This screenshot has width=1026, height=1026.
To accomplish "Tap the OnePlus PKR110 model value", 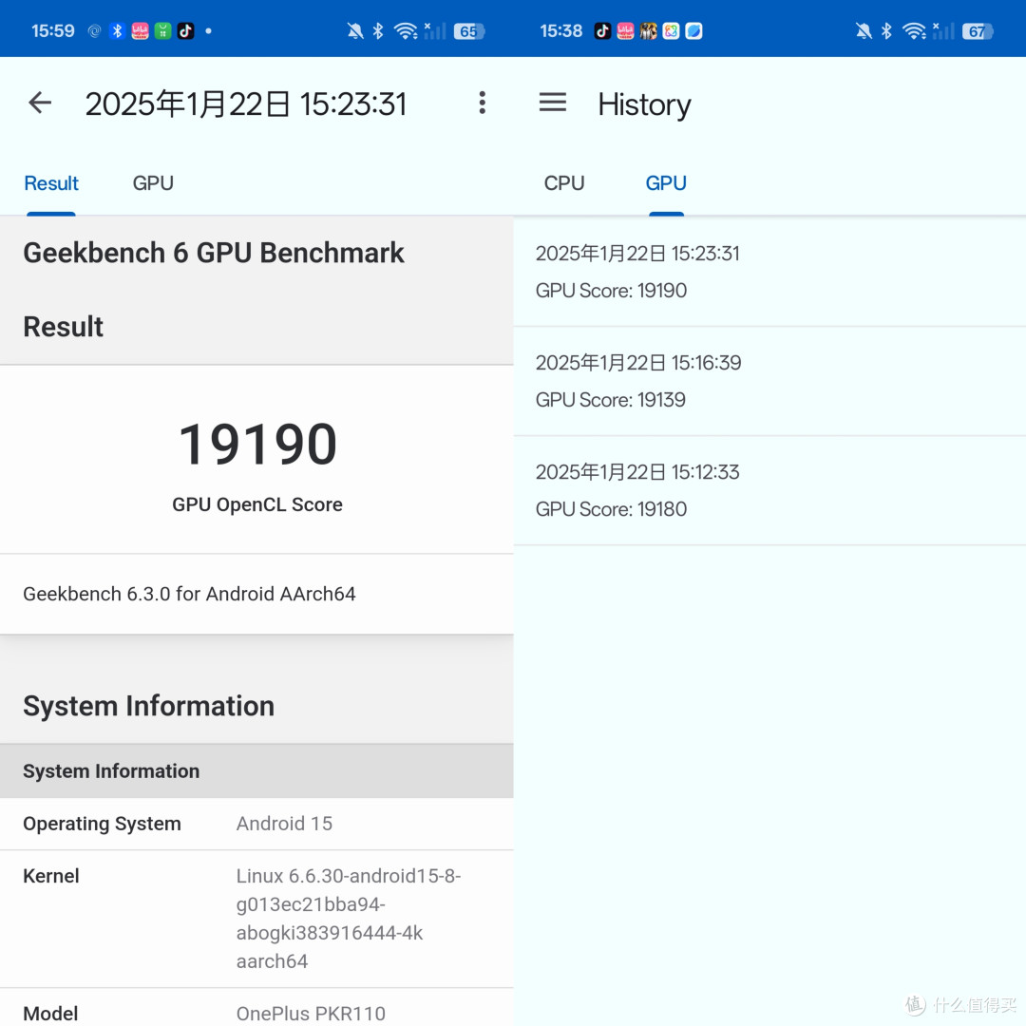I will coord(311,1013).
